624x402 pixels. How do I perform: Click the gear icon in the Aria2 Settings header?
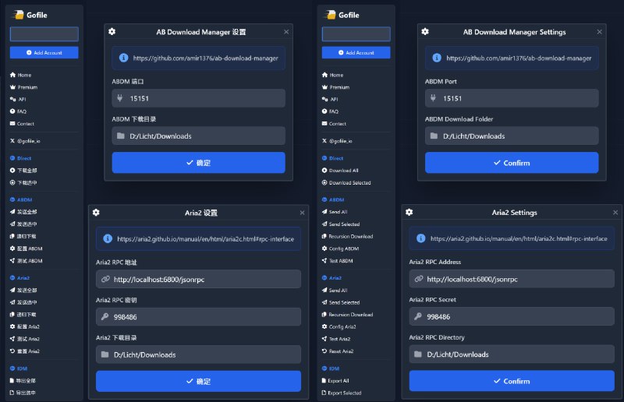[x=409, y=213]
